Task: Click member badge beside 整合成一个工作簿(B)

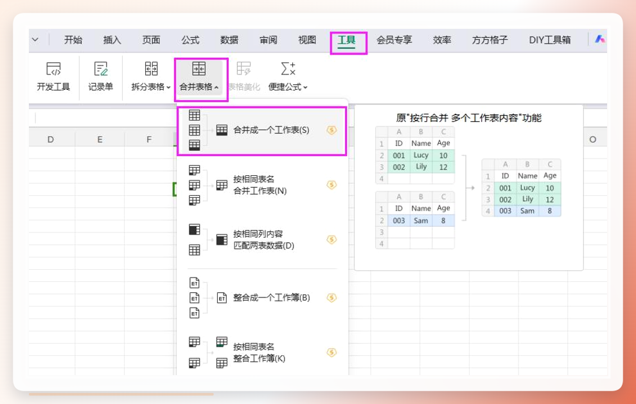Action: [x=331, y=298]
